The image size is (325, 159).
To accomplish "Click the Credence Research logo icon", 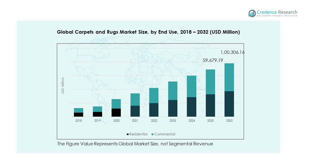I will pos(252,13).
